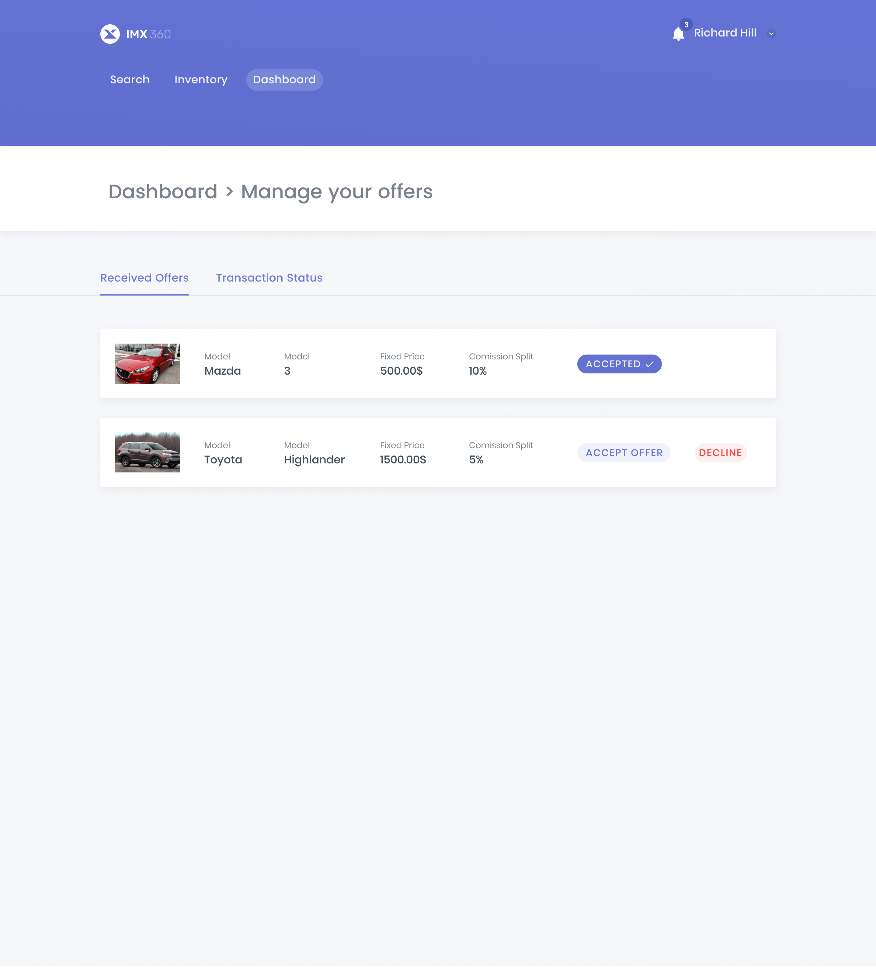Click the IMX 360 logo icon
This screenshot has width=876, height=970.
pyautogui.click(x=110, y=34)
